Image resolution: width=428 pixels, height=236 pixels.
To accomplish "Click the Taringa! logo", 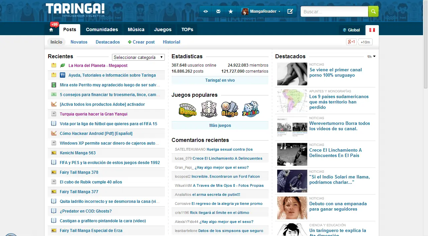I will (x=75, y=10).
